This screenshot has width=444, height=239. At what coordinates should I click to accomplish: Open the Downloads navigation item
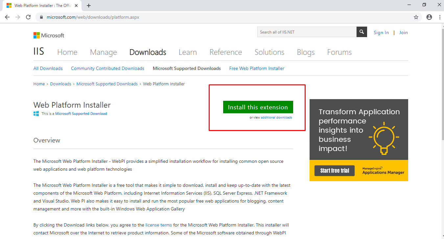coord(148,52)
